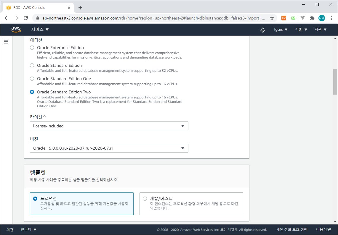
Task: Open the hamburger side navigation menu
Action: (6, 42)
